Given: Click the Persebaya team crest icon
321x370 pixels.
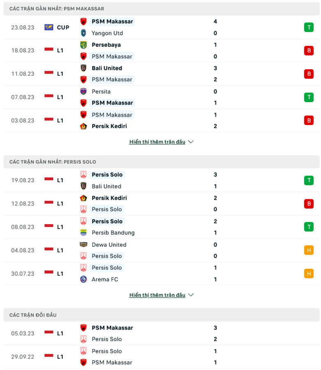Looking at the screenshot, I should tap(84, 45).
